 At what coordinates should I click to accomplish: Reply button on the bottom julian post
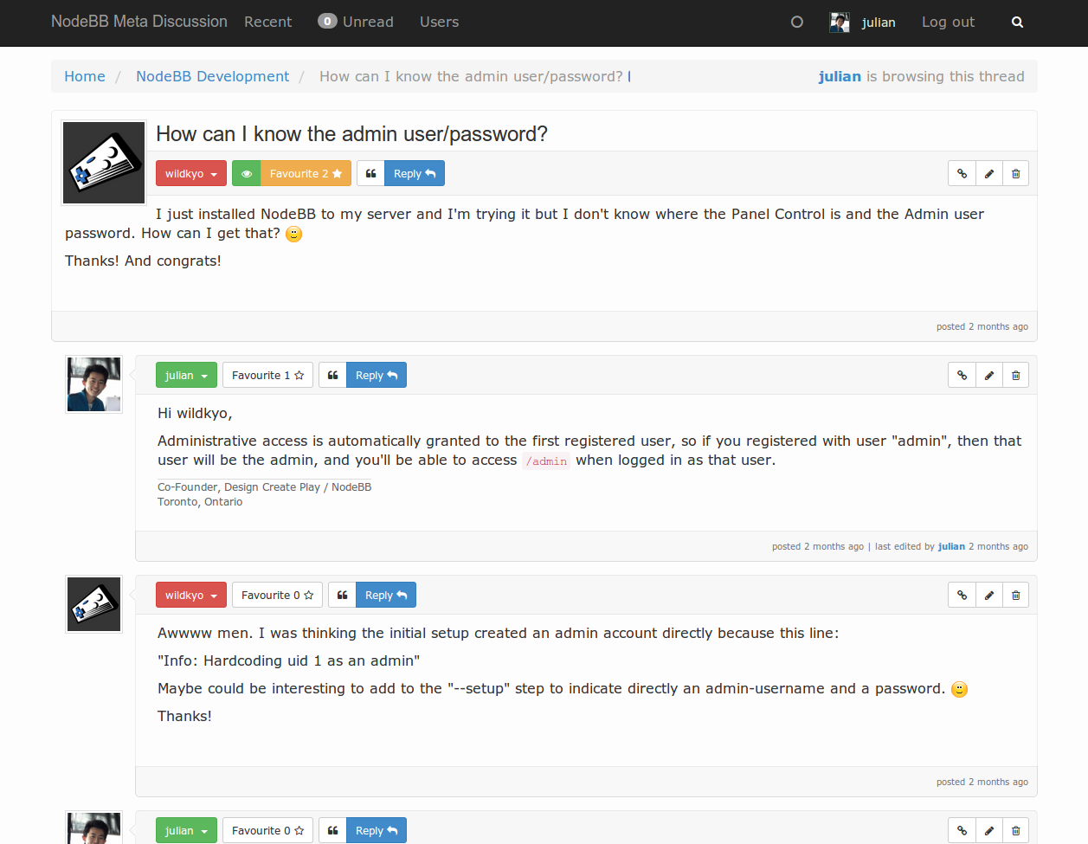pyautogui.click(x=377, y=831)
